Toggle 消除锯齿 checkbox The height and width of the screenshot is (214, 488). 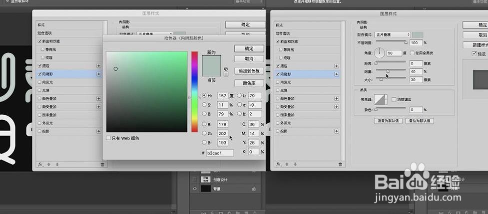[394, 99]
